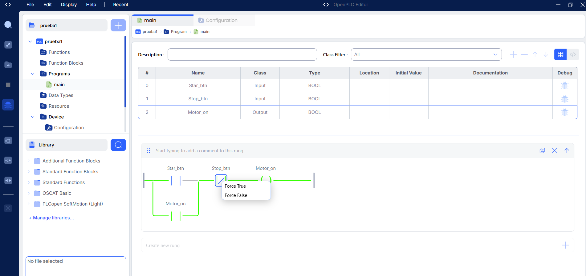
Task: Click the debugger bug icon in sidebar
Action: click(8, 105)
